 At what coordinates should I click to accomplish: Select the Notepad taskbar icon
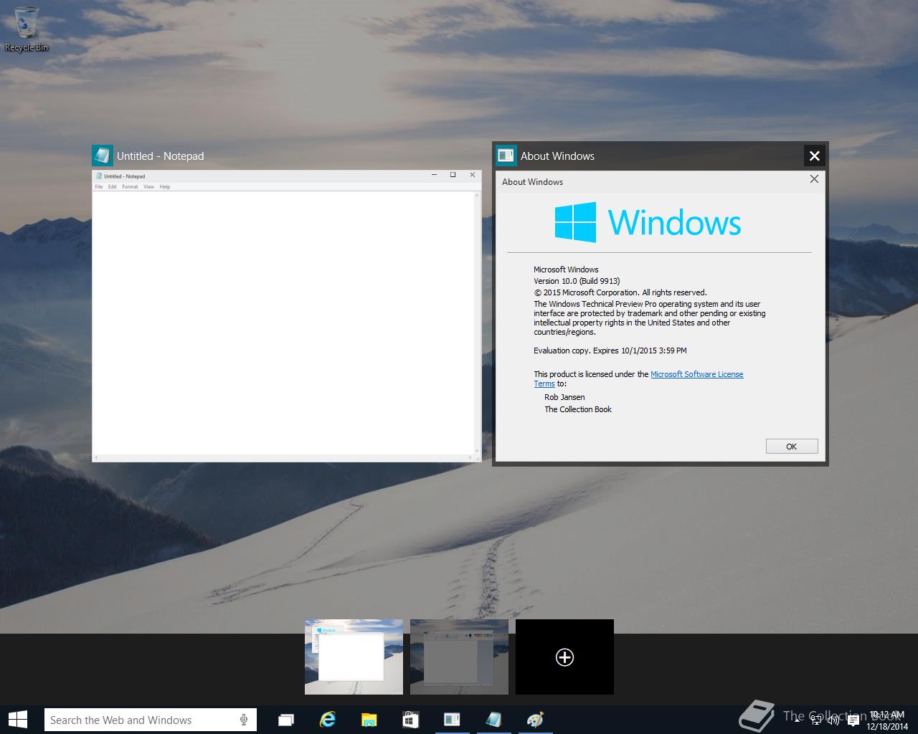pos(493,720)
